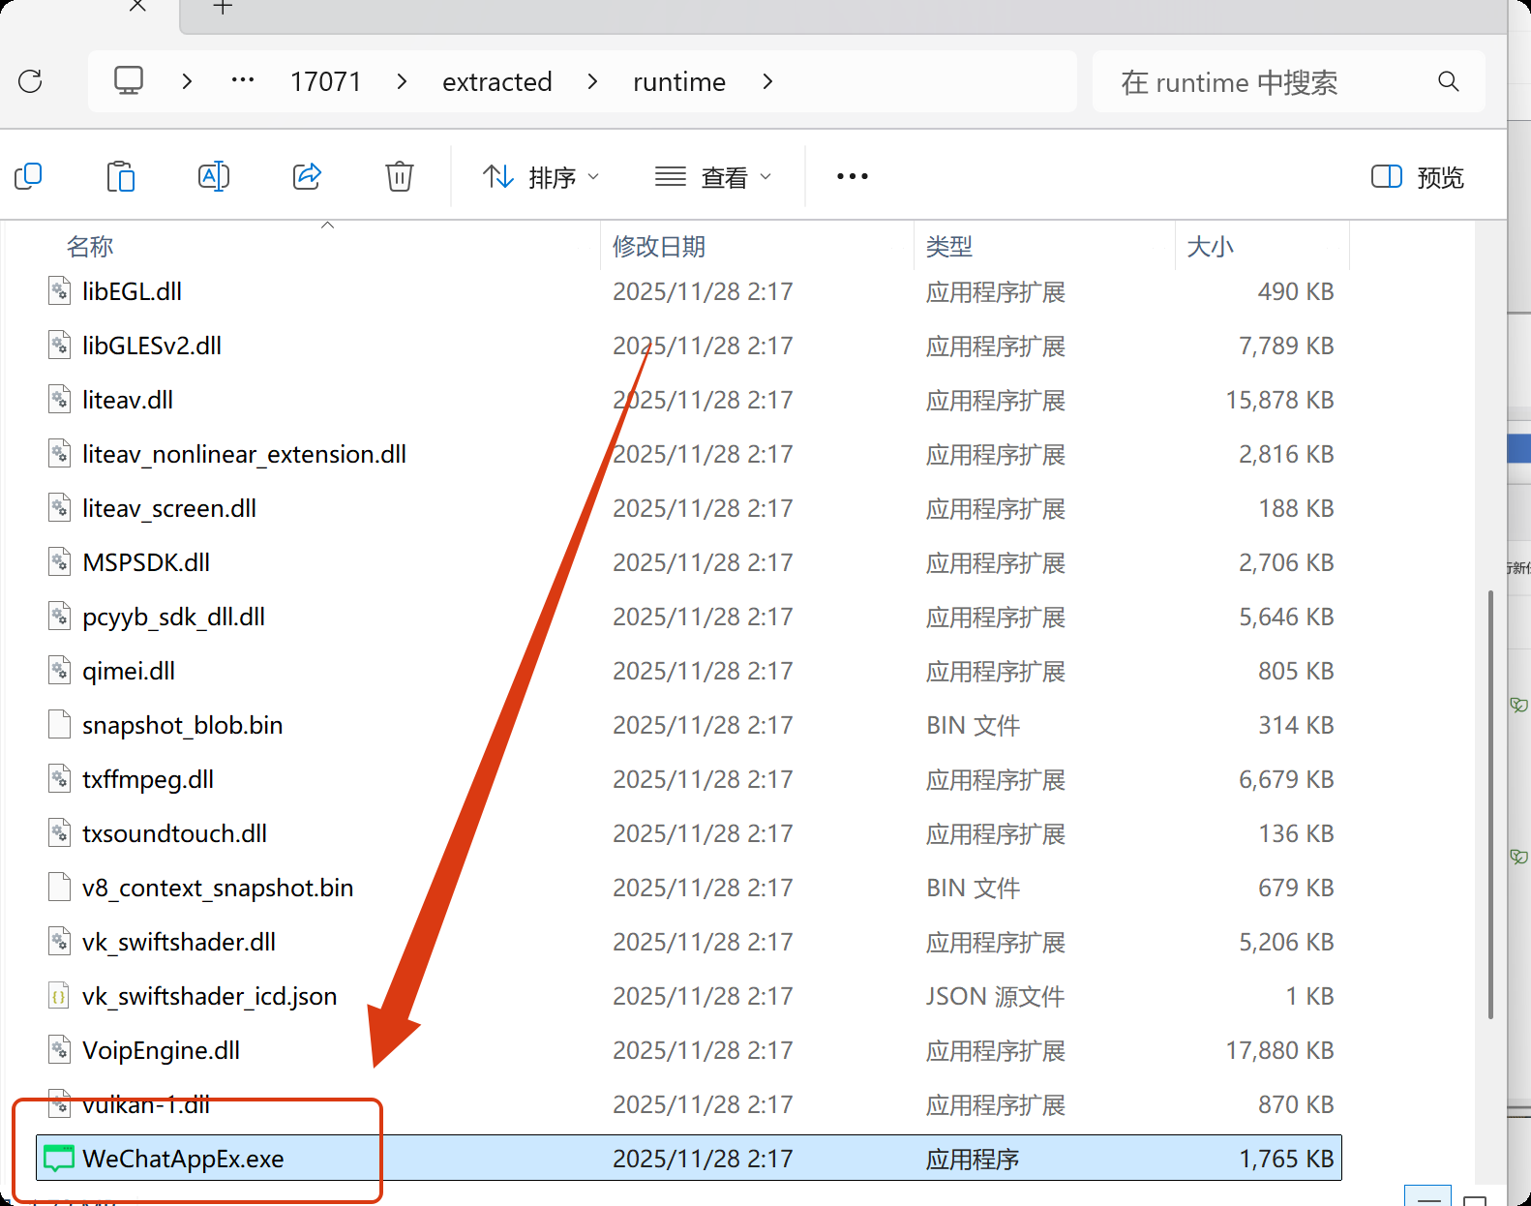1531x1206 pixels.
Task: Click the Copy icon in the toolbar
Action: (x=29, y=176)
